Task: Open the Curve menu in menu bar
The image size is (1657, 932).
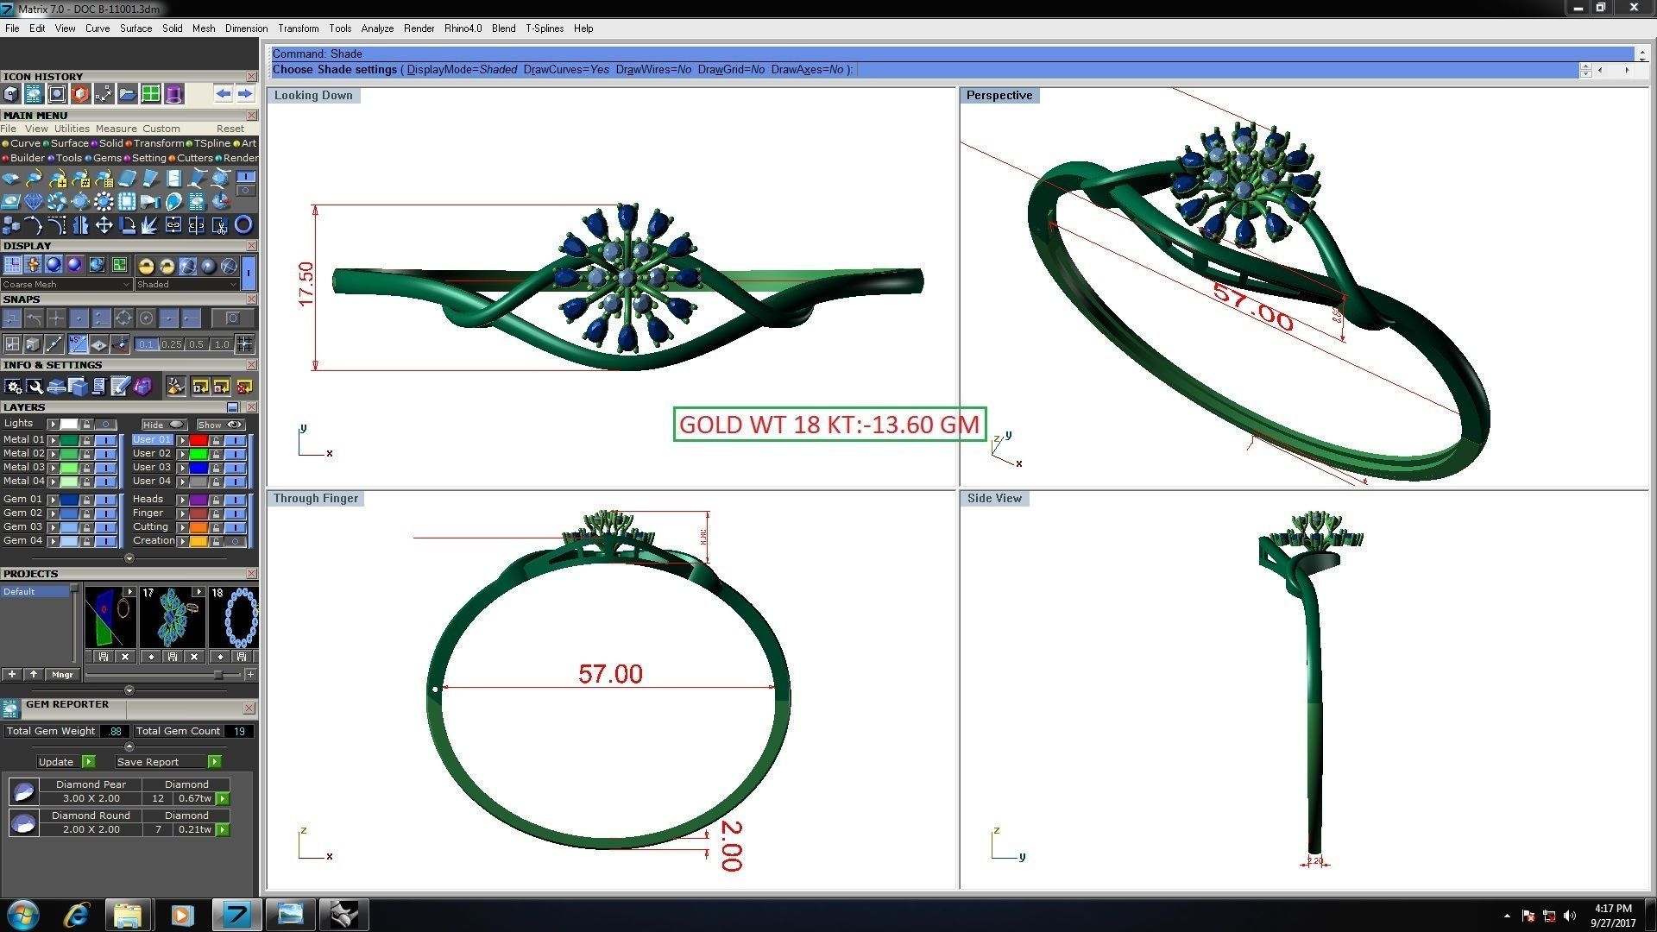Action: coord(98,28)
